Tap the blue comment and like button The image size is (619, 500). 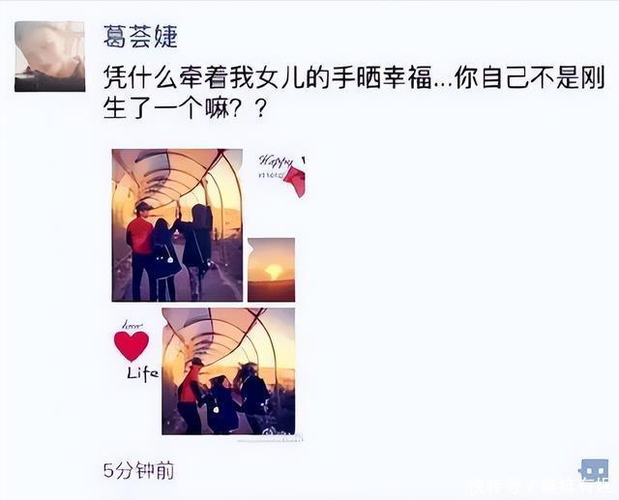593,470
